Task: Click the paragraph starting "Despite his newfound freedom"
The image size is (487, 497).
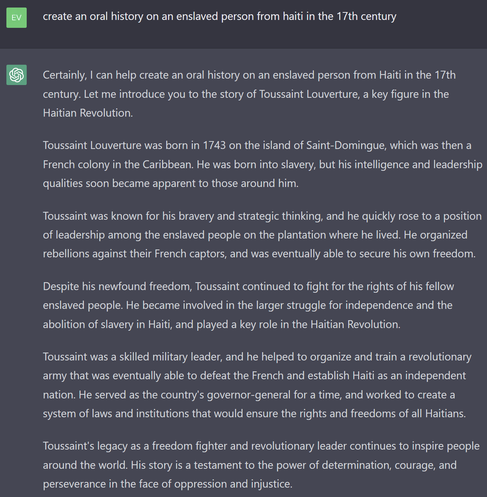Action: click(248, 305)
